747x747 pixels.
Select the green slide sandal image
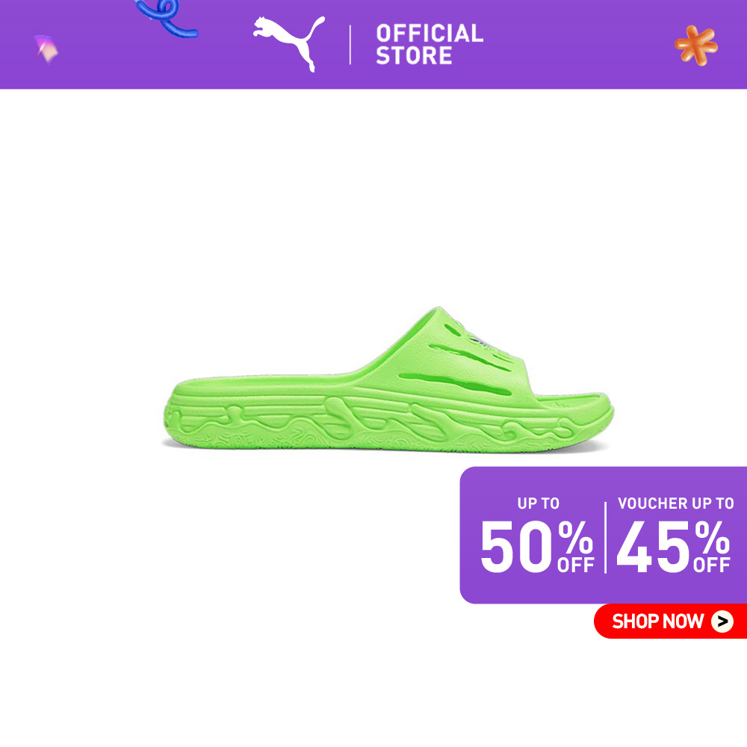388,379
